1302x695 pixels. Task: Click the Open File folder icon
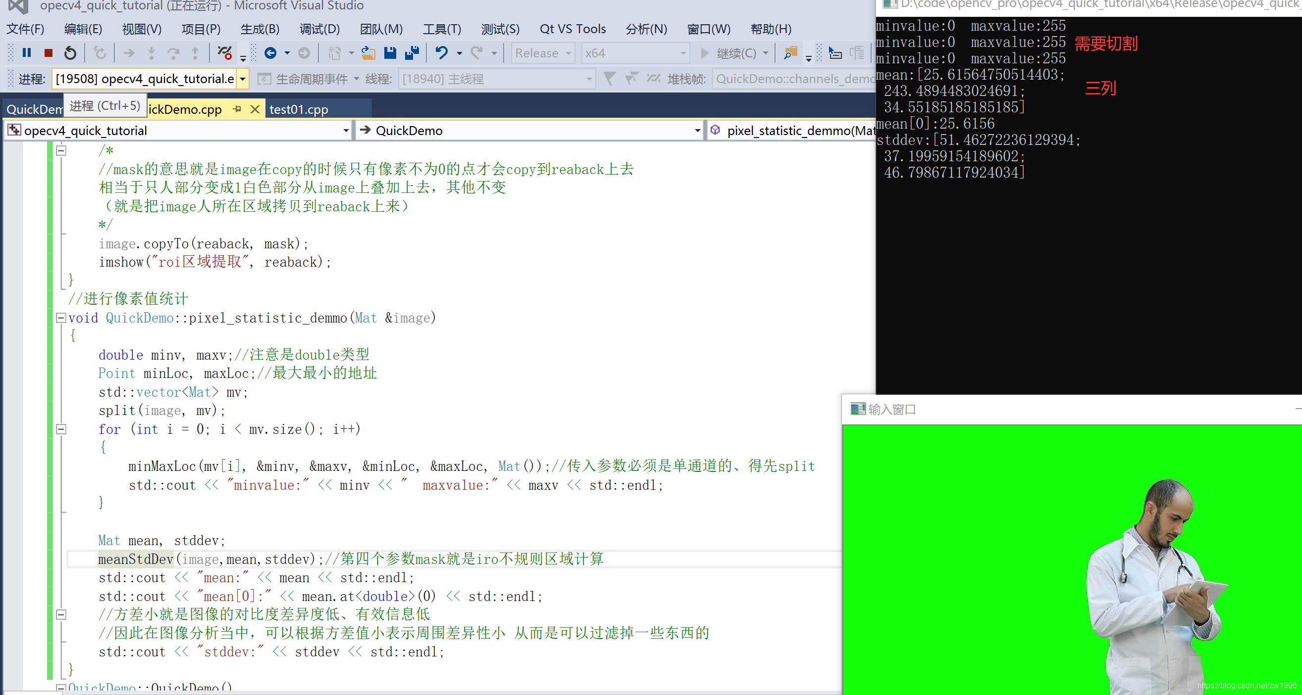click(x=368, y=53)
